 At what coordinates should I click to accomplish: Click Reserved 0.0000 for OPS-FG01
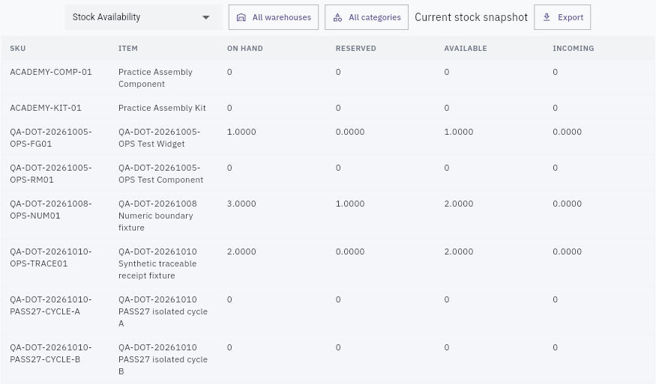pyautogui.click(x=350, y=132)
